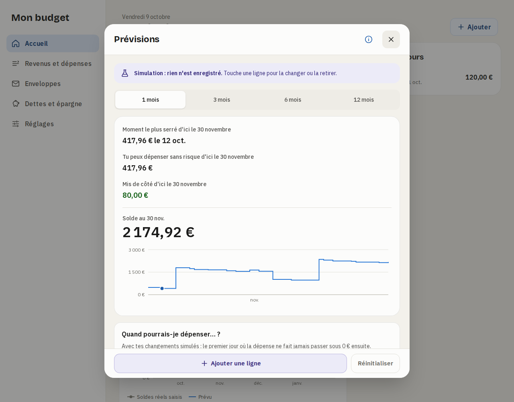Open Enveloppes in the sidebar
The image size is (514, 402).
(53, 84)
